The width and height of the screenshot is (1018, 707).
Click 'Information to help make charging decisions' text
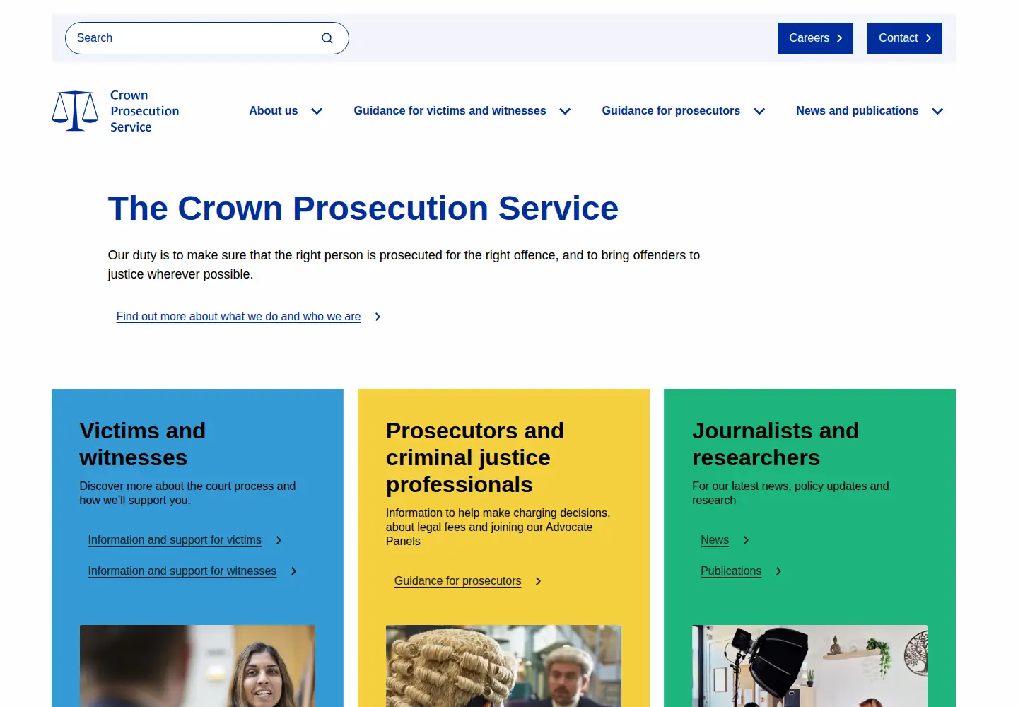click(498, 527)
